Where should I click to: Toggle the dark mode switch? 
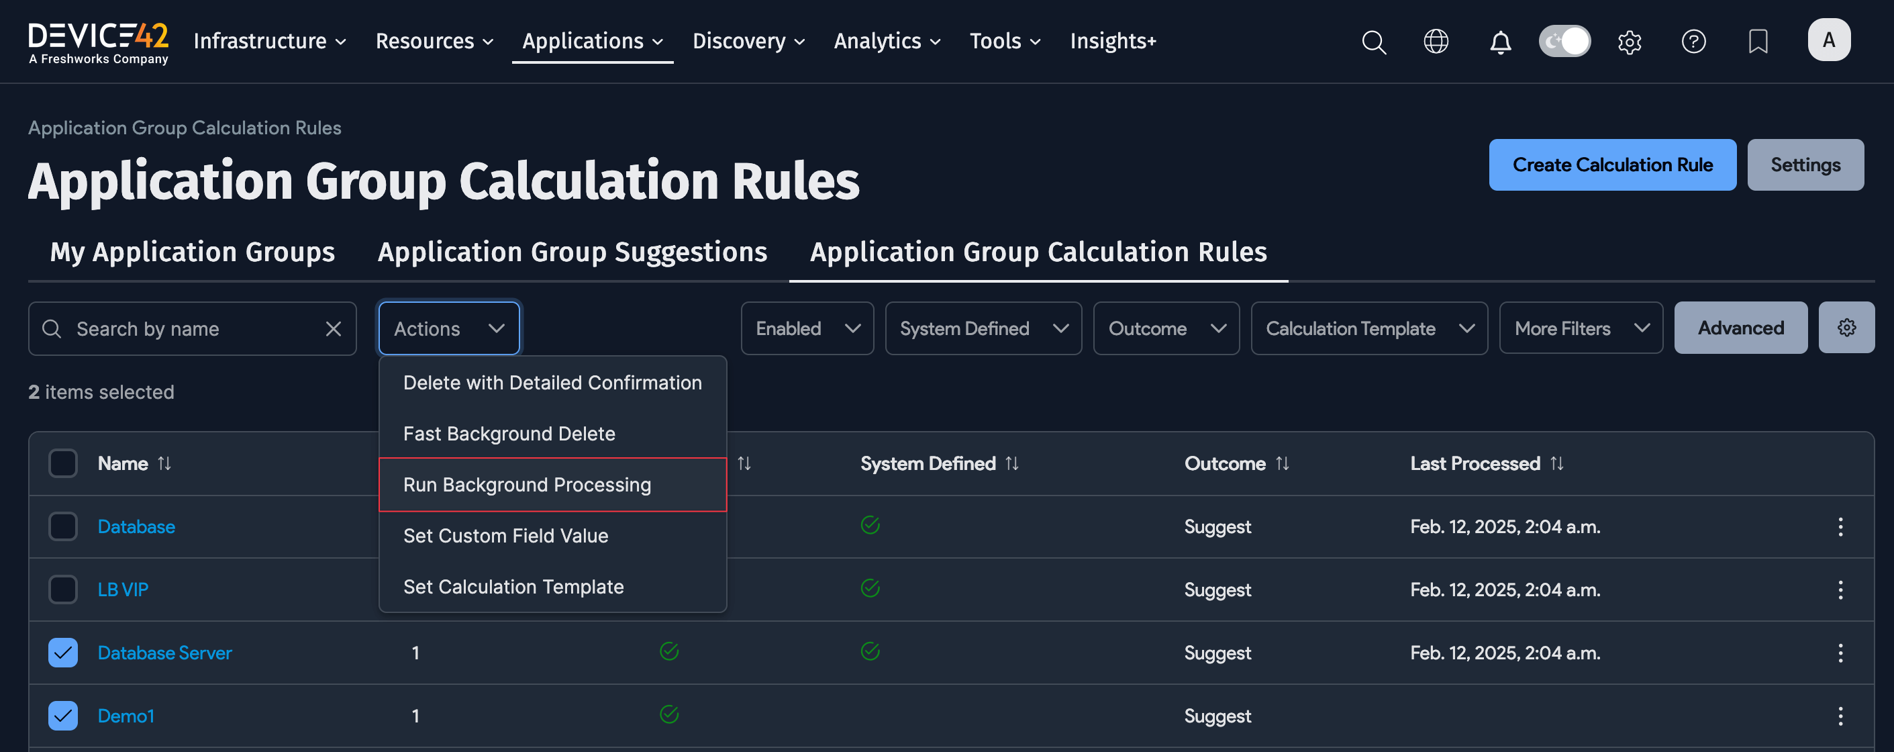(1564, 42)
